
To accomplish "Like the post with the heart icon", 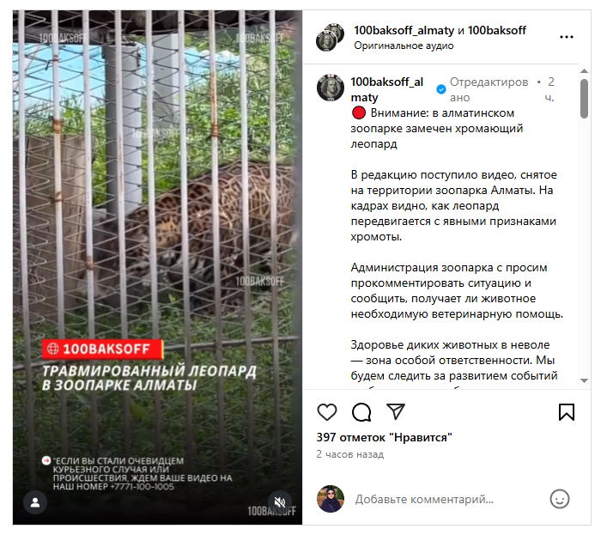I will point(327,412).
